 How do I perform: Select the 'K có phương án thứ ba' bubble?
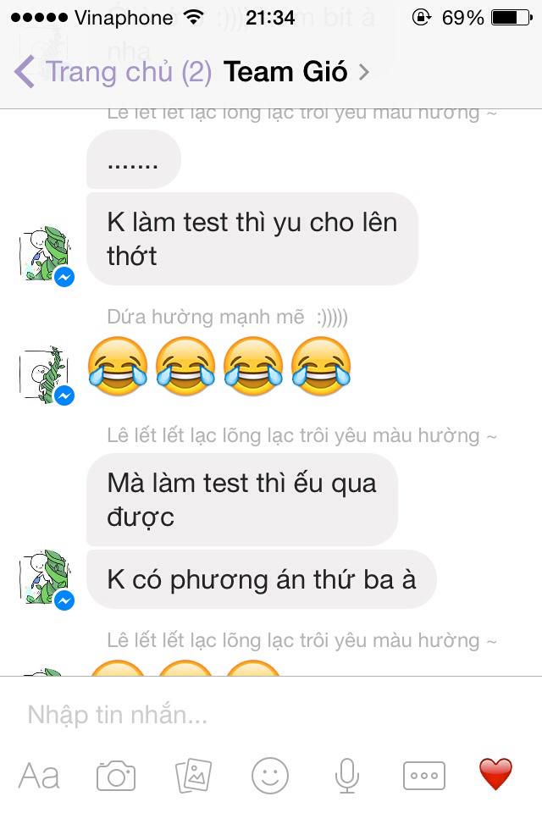262,579
